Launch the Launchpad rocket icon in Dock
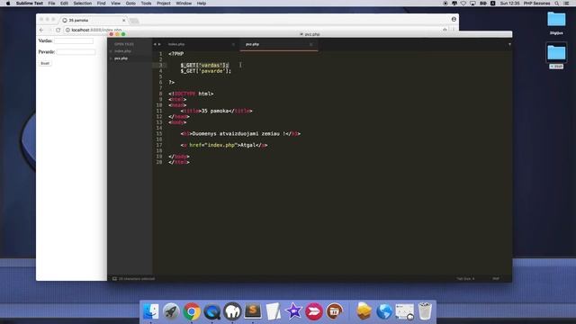The image size is (576, 324). (171, 311)
